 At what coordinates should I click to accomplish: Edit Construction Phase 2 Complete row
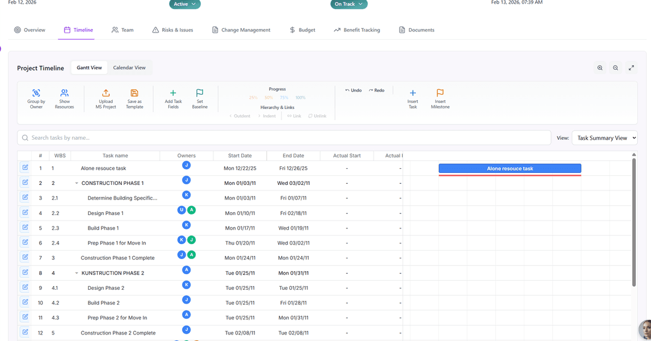click(x=25, y=332)
